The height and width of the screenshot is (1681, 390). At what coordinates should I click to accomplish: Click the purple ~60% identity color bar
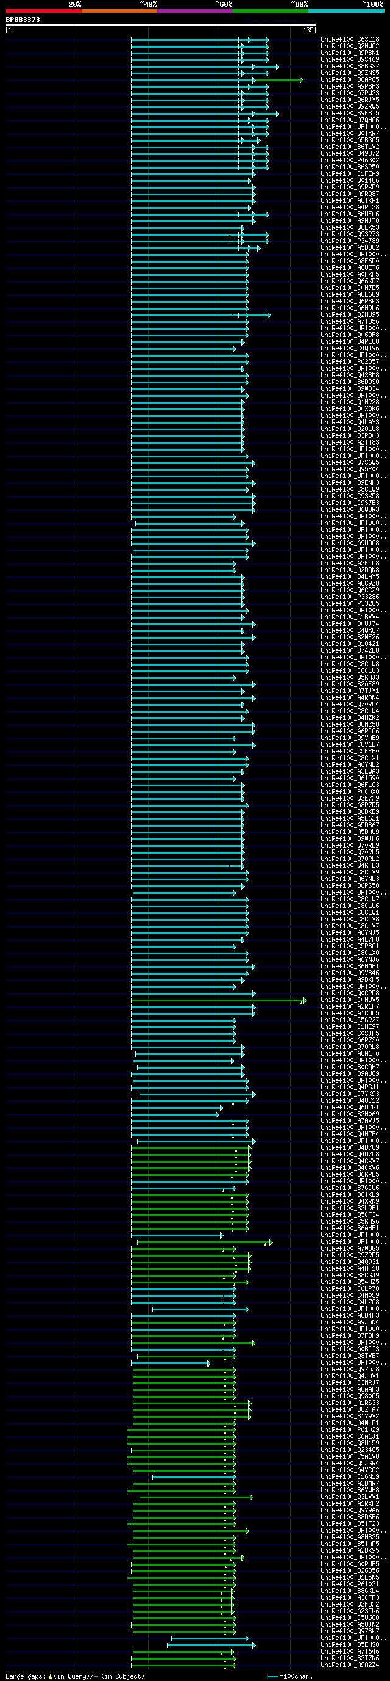click(194, 11)
